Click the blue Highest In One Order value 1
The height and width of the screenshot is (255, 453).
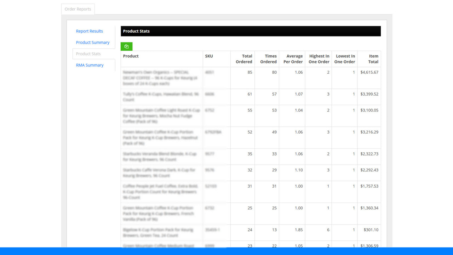pyautogui.click(x=328, y=186)
